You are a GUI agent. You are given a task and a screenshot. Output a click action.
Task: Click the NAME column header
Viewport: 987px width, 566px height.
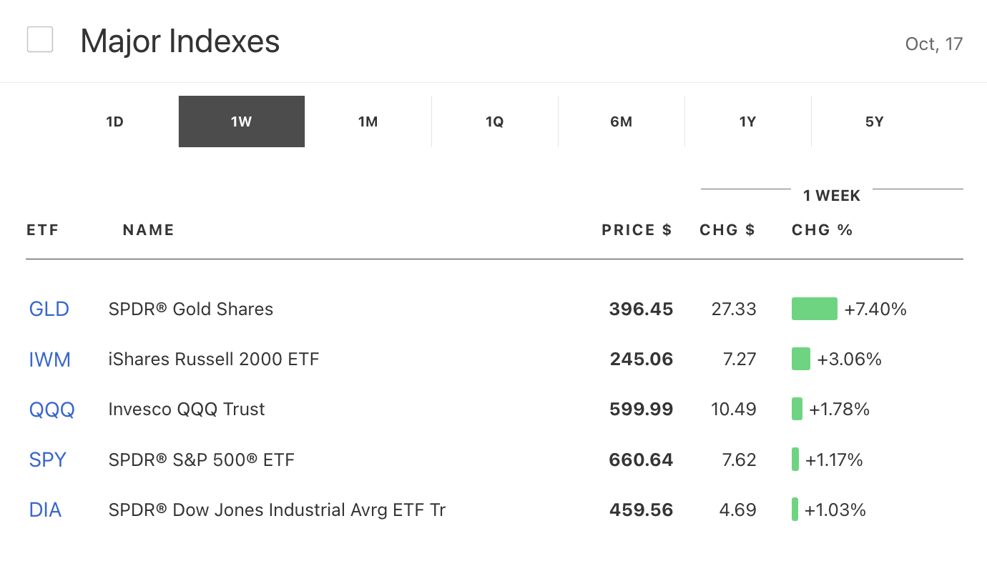pos(149,230)
